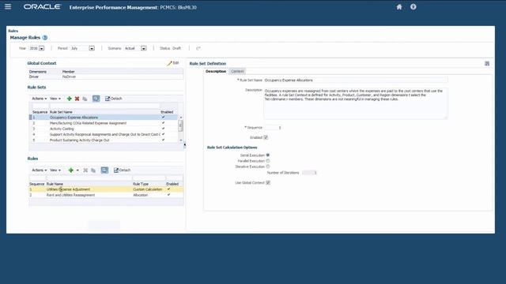Select Serial Execution option
This screenshot has height=284, width=506.
pos(268,155)
